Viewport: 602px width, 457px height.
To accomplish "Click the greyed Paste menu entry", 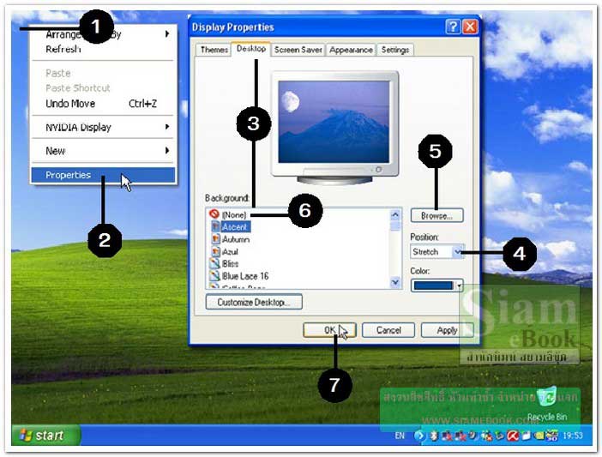I will pos(103,73).
